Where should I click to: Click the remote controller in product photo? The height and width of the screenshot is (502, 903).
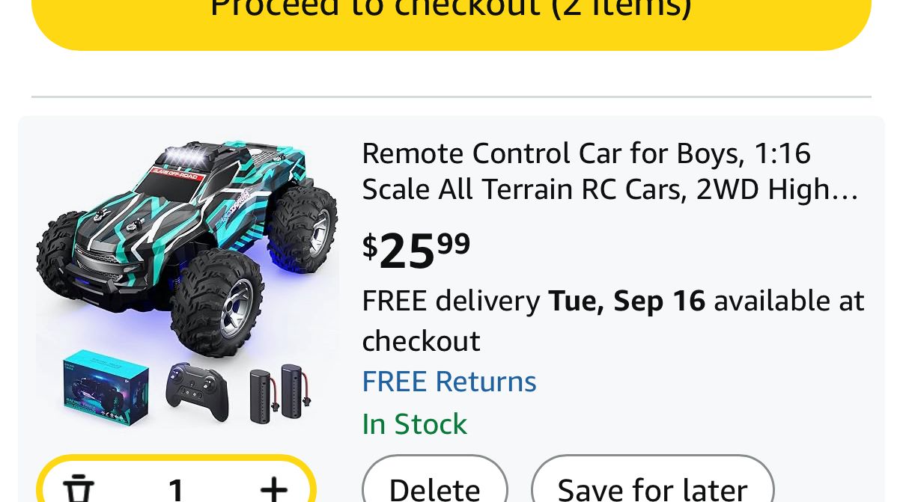(x=196, y=391)
